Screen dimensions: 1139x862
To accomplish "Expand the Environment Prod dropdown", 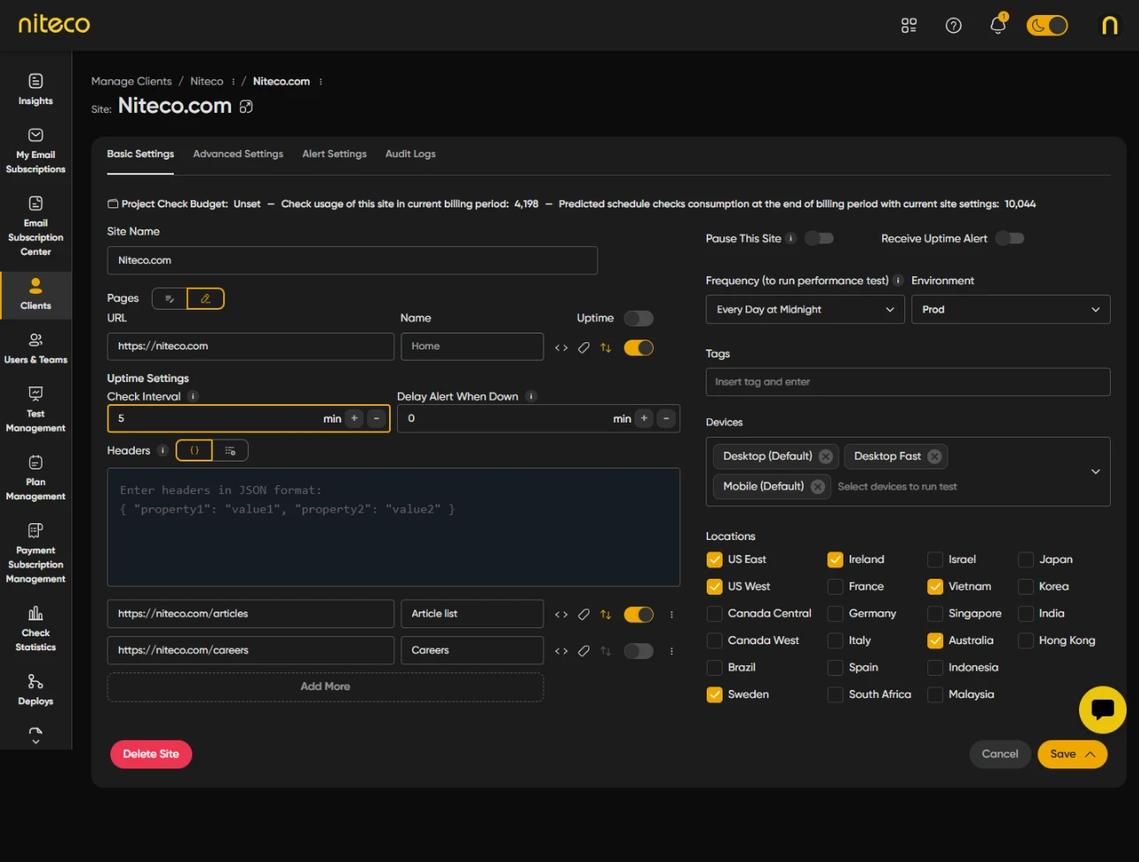I will point(1009,310).
